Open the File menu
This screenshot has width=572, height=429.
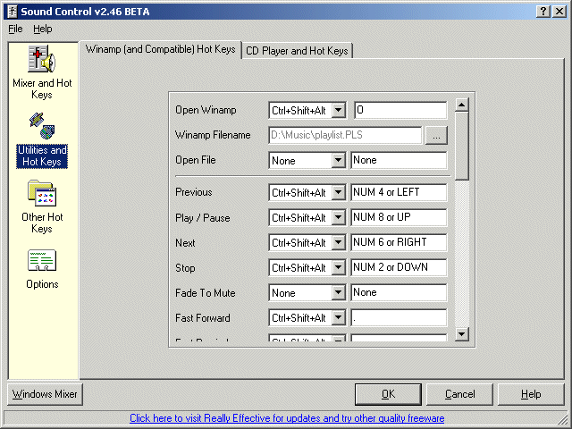click(15, 29)
